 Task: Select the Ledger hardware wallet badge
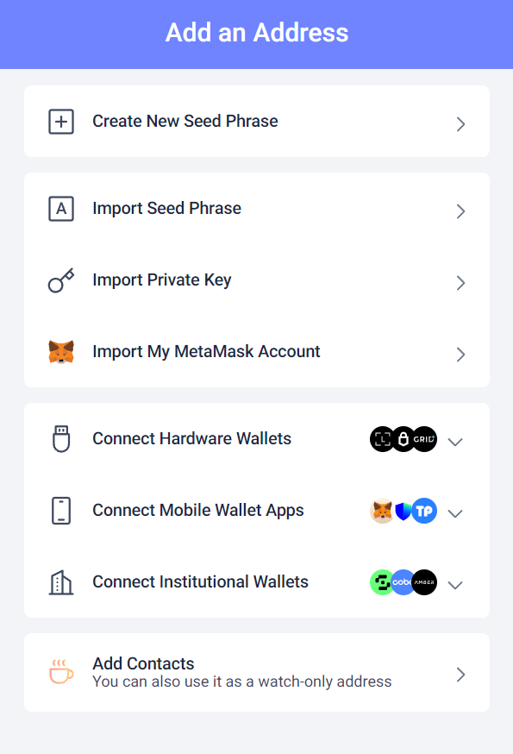(403, 439)
